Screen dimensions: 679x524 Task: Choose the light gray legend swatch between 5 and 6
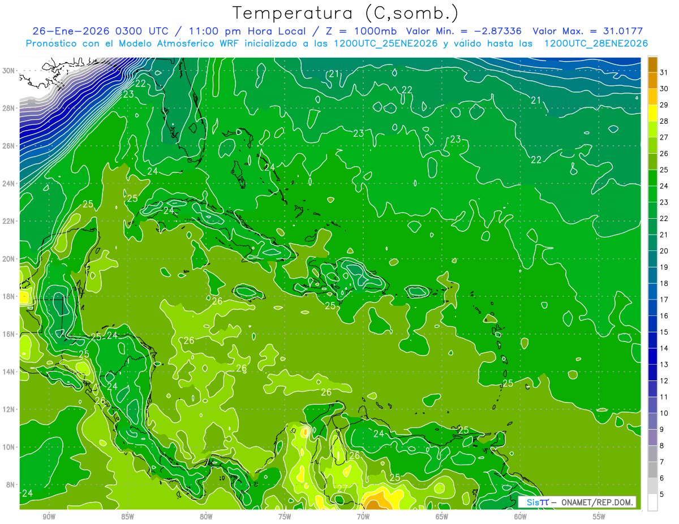(652, 486)
